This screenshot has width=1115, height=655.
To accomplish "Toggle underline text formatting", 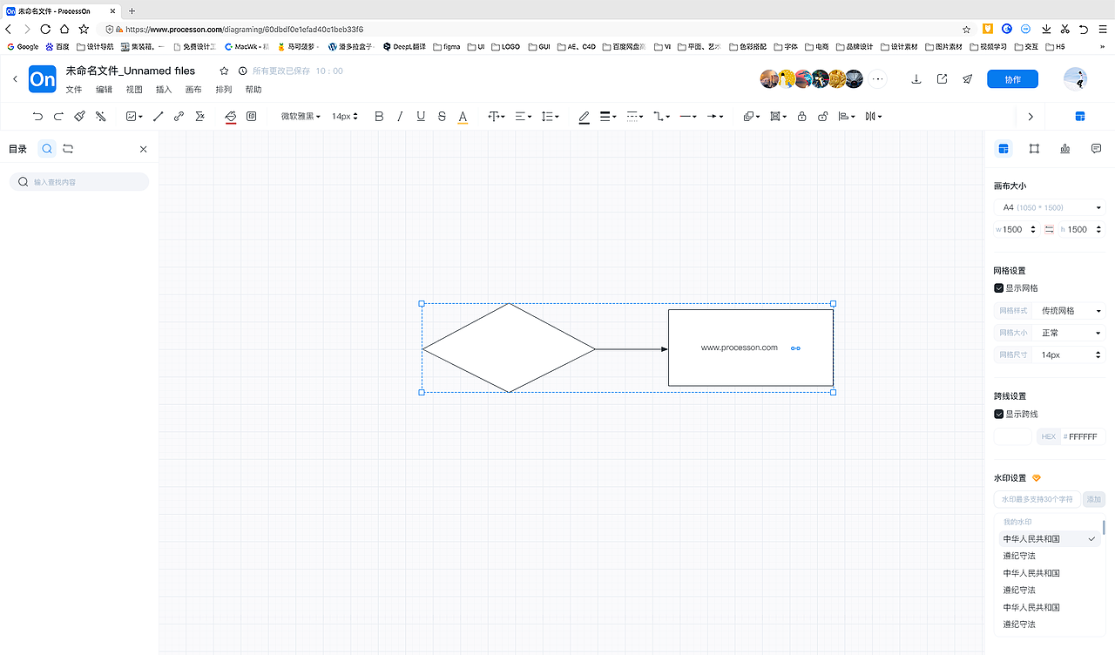I will click(421, 116).
